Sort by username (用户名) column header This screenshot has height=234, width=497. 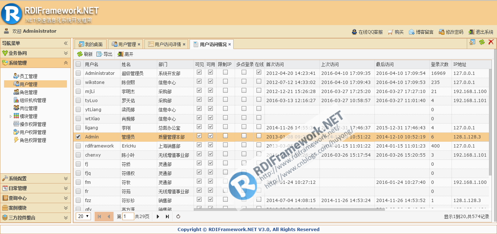point(102,64)
